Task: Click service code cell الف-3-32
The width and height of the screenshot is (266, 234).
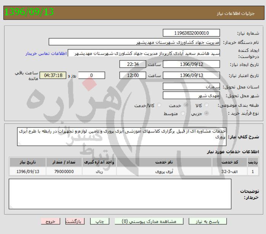Action: click(229, 171)
